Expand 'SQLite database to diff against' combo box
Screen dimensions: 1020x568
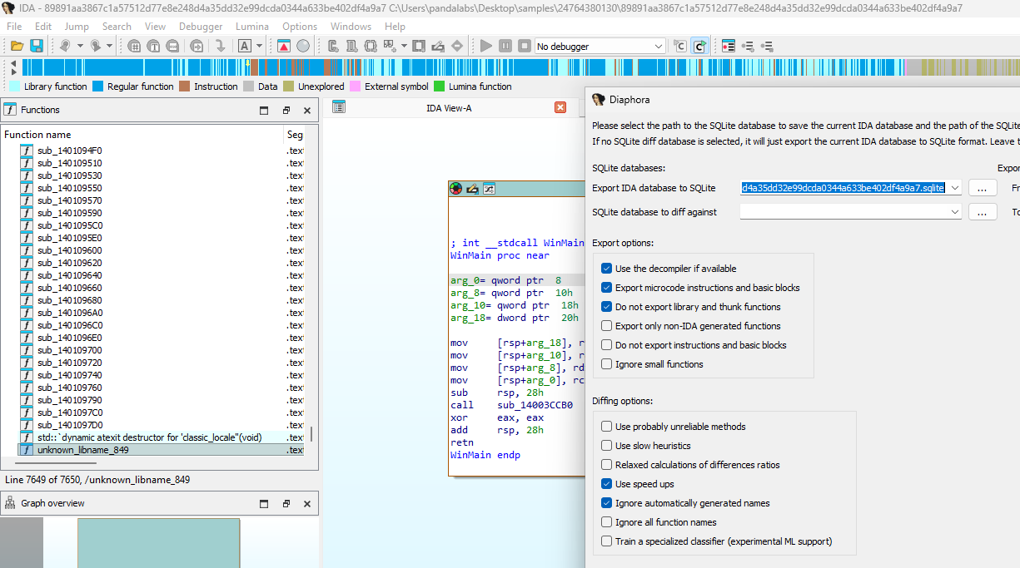954,212
